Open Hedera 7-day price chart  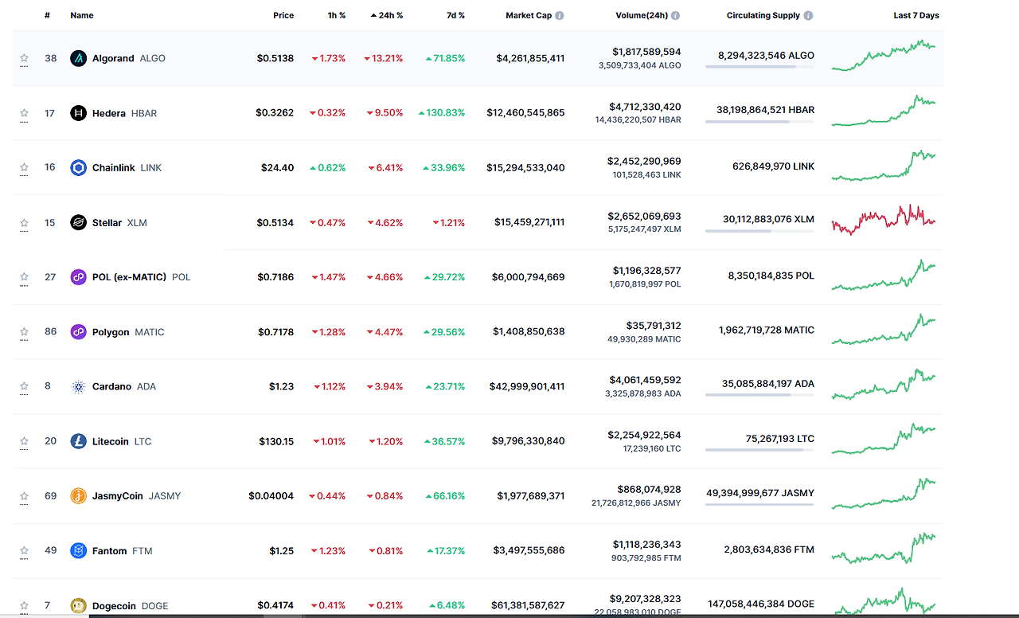pos(884,111)
